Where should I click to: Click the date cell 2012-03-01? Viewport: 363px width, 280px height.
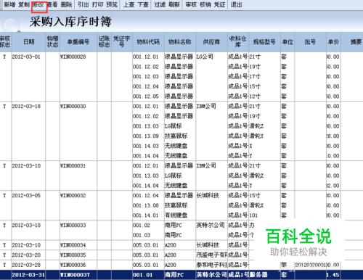click(26, 57)
